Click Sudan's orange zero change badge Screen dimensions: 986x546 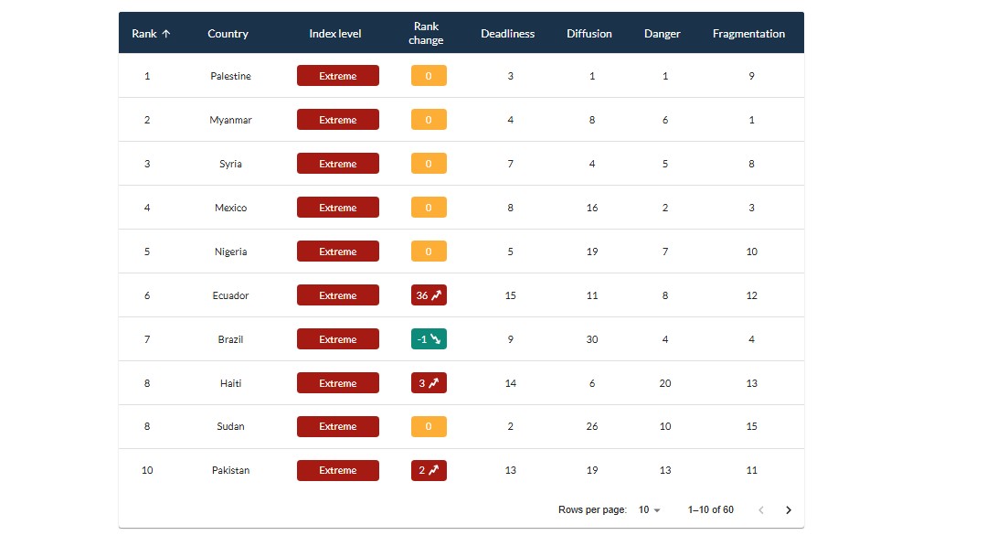[429, 426]
